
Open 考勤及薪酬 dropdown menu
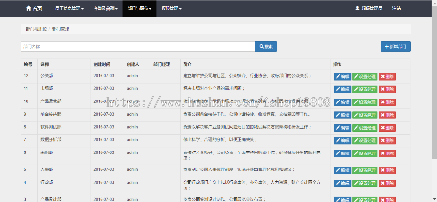pos(105,8)
